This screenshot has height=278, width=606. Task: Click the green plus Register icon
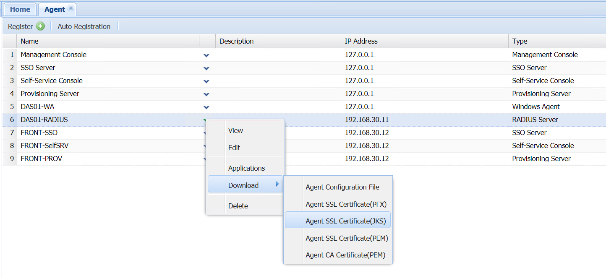[40, 26]
